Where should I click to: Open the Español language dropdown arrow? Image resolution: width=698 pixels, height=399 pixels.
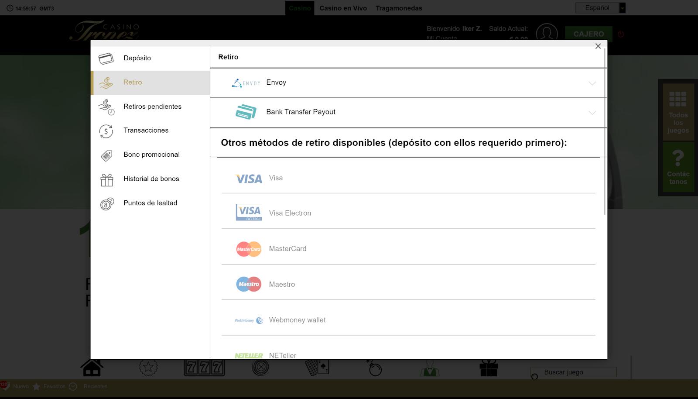click(623, 8)
